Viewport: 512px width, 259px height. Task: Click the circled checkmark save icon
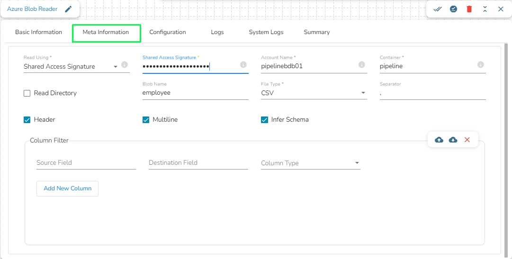453,9
